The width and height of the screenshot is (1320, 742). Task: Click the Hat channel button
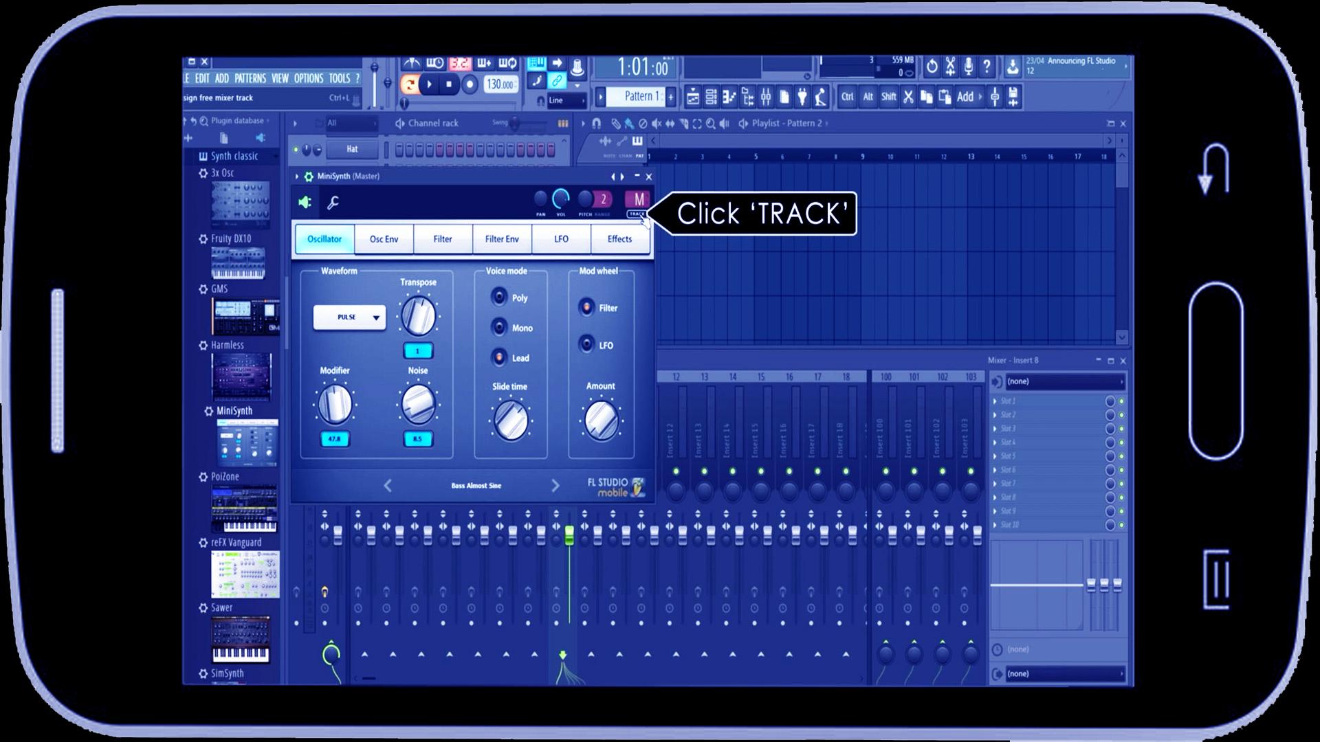[x=352, y=149]
